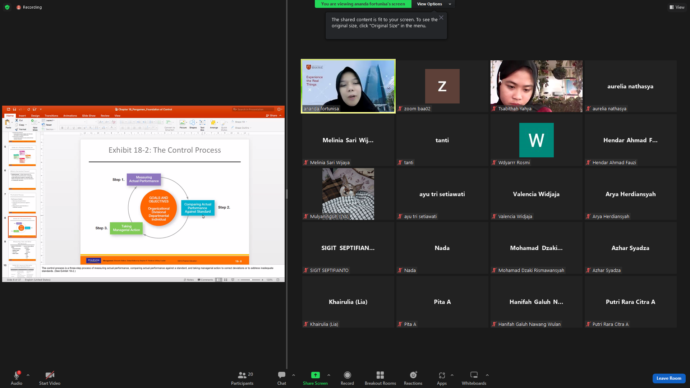Select ananda fortunisa's video tile
The image size is (690, 388).
[x=348, y=86]
